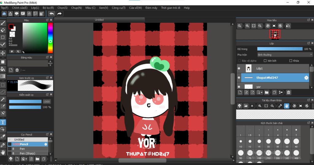
Task: Toggle the color box beside Pencil brush
Action: (10, 144)
